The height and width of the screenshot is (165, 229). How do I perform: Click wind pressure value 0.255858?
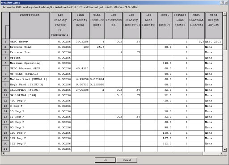coord(97,85)
